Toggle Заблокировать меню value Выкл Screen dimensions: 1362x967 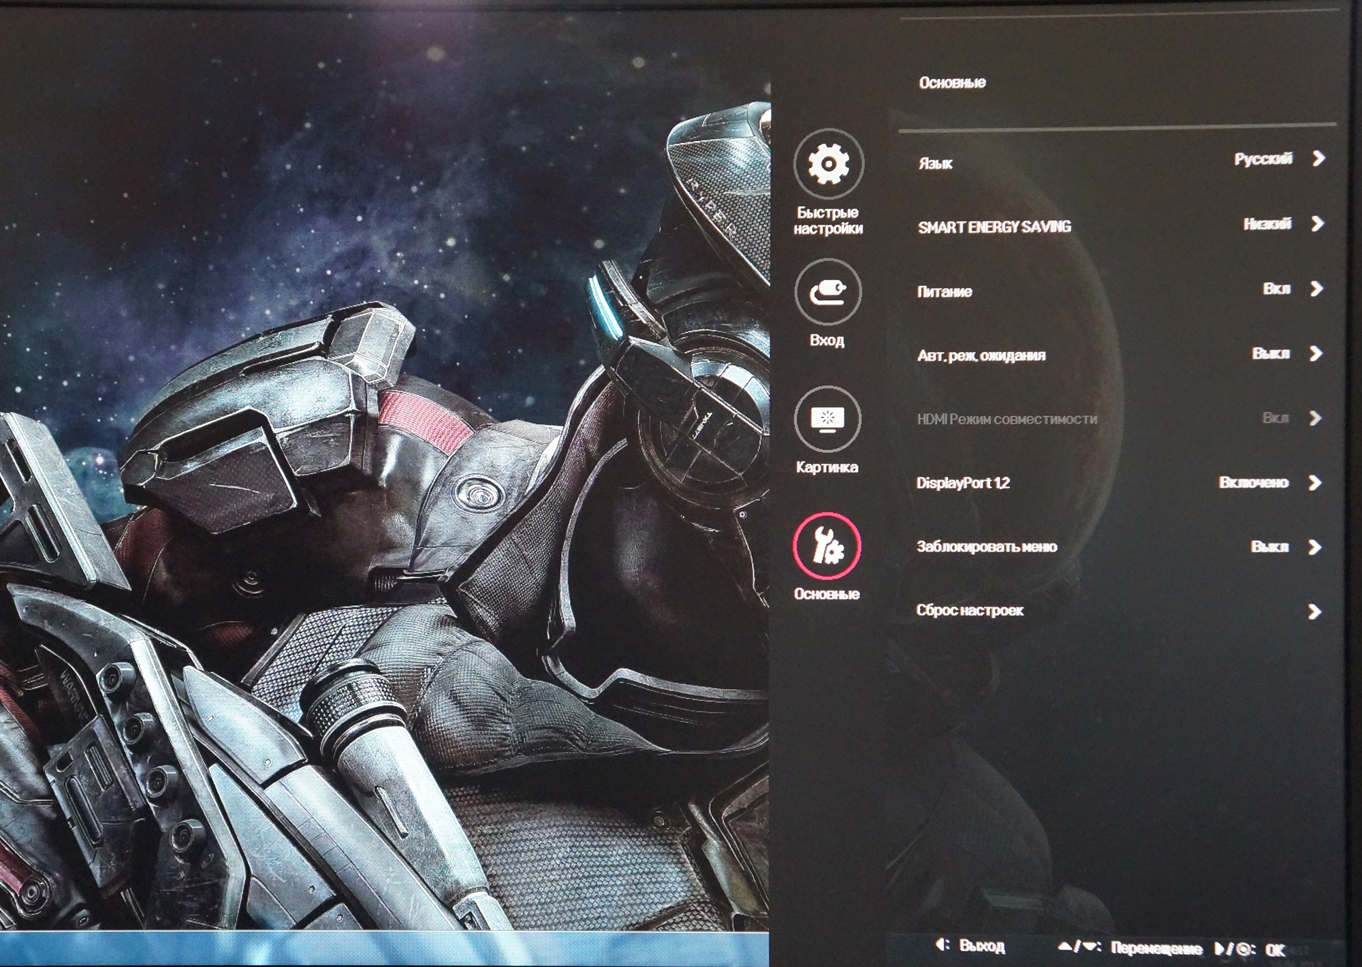[1269, 547]
